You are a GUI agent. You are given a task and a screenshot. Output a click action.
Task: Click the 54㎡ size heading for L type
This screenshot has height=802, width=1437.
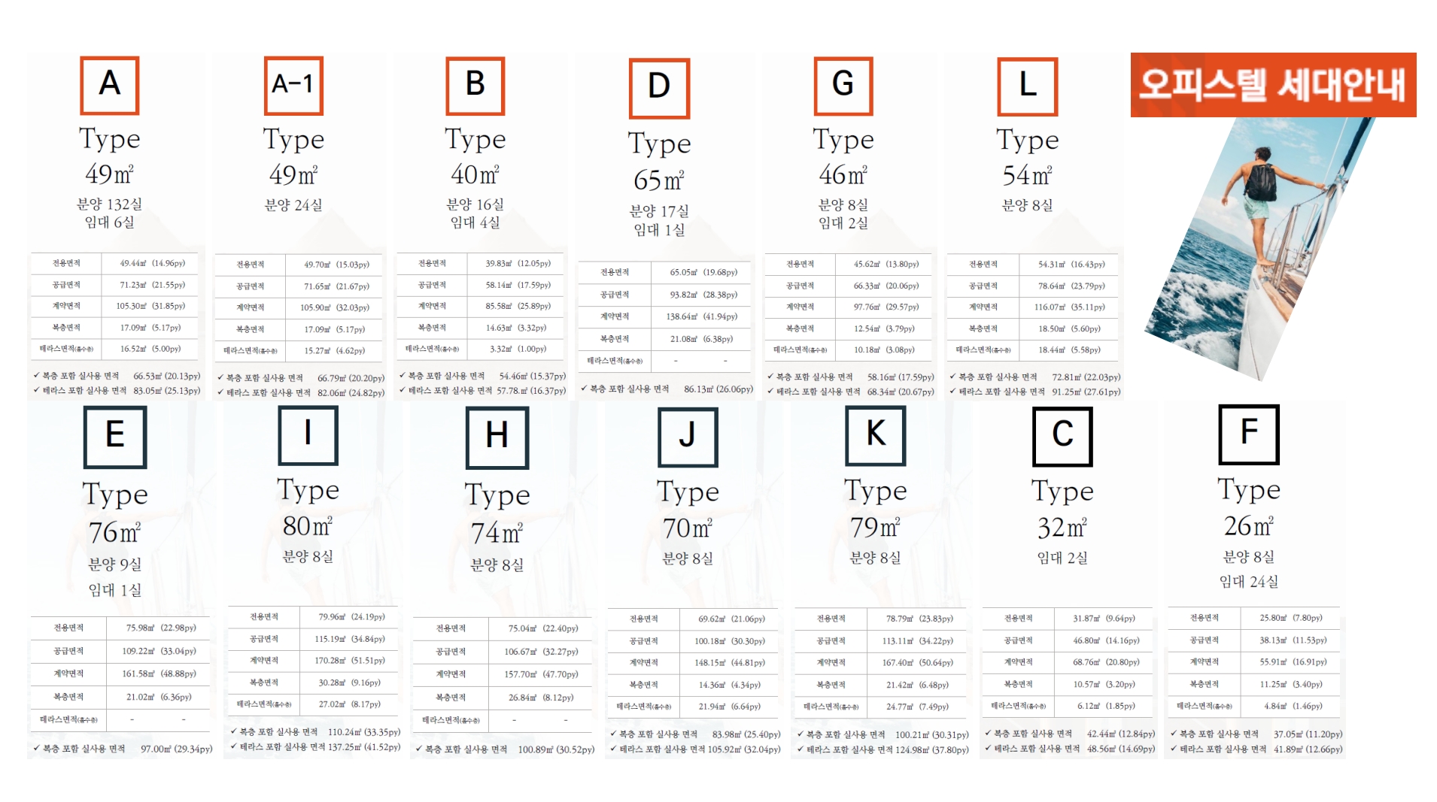coord(1028,175)
